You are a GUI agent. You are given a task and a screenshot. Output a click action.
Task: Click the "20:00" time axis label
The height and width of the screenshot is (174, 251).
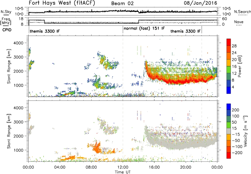coord(186,167)
